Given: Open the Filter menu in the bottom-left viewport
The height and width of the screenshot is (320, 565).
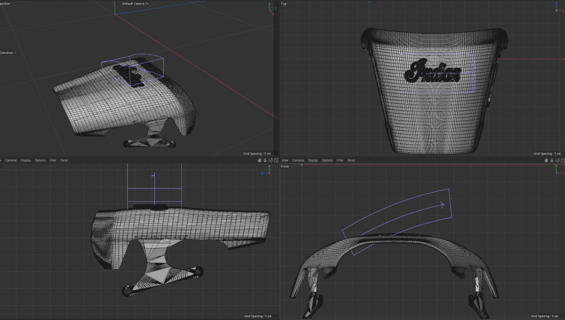Looking at the screenshot, I should pyautogui.click(x=53, y=161).
